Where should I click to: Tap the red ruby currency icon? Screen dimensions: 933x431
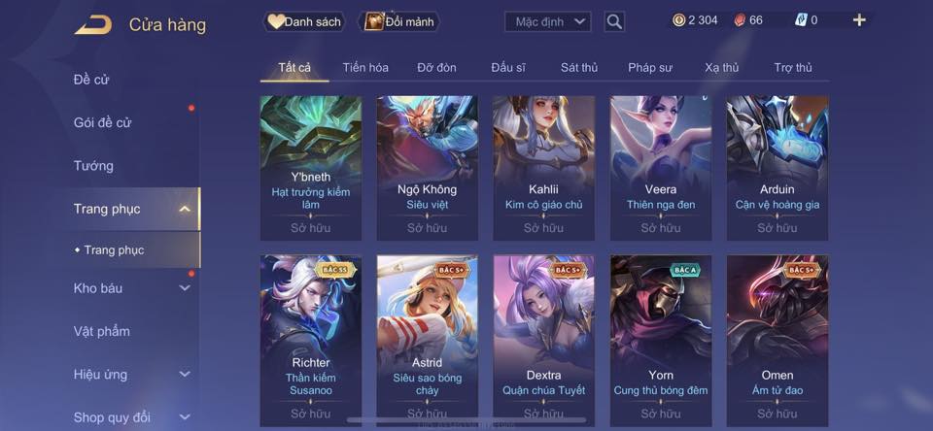click(x=740, y=20)
